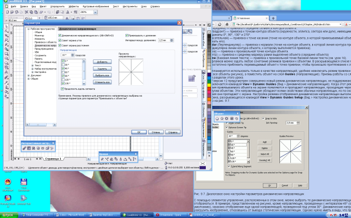Click the Undo arrow icon in toolbar
The image size is (351, 218).
tap(42, 12)
